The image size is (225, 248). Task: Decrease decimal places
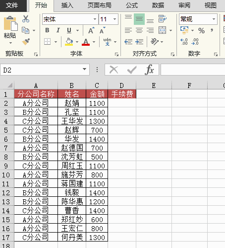pyautogui.click(x=195, y=42)
